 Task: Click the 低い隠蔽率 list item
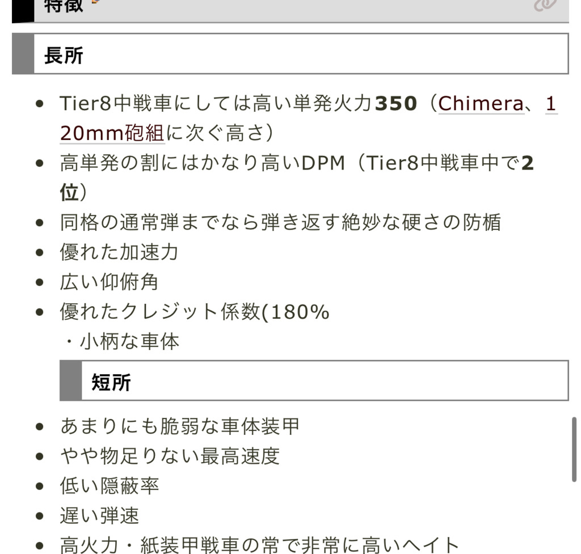(110, 485)
